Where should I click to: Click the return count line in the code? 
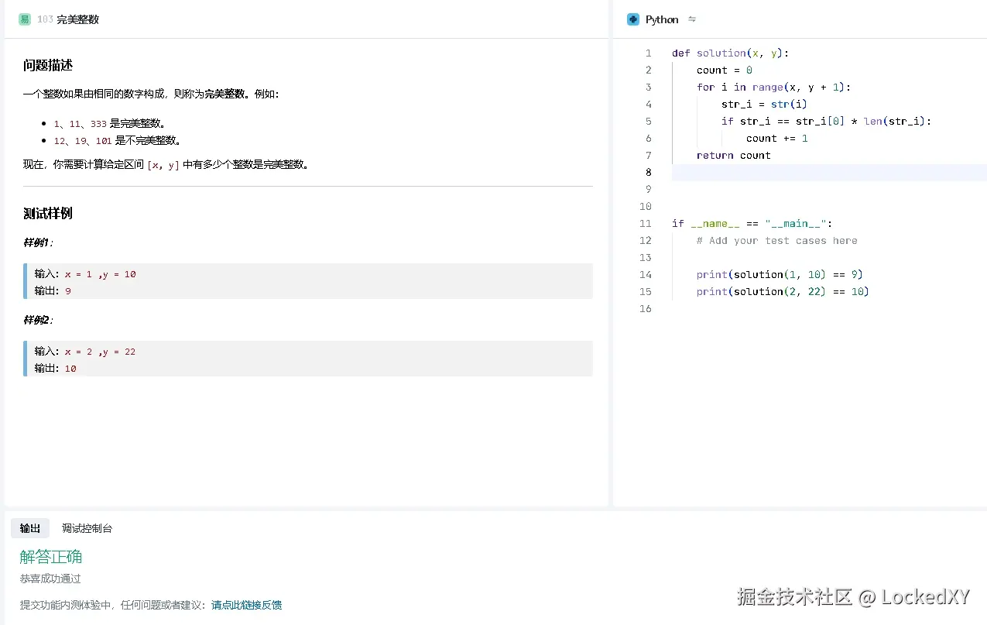734,155
